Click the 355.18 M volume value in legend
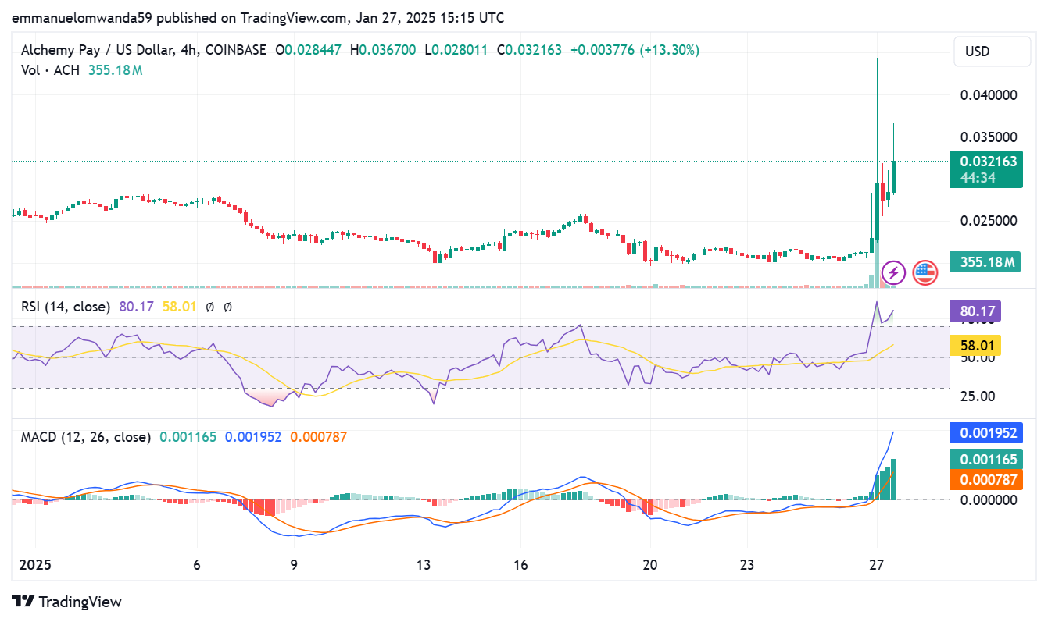This screenshot has height=622, width=1048. pos(114,70)
